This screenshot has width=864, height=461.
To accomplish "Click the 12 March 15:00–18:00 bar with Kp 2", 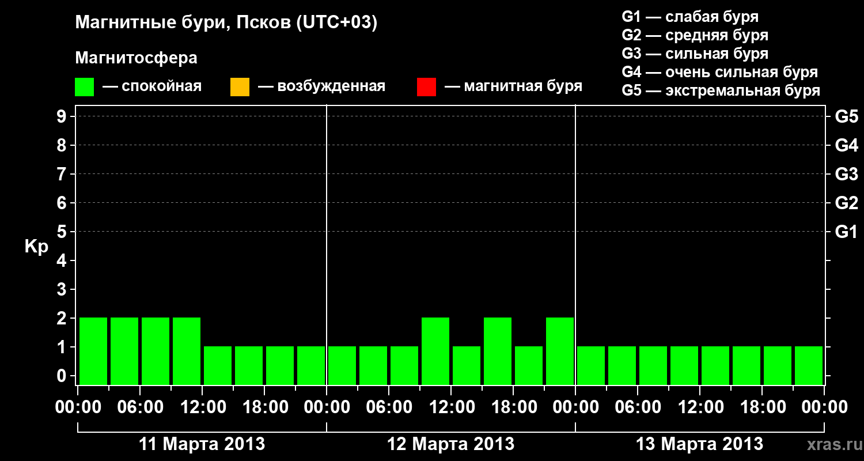I will [x=498, y=351].
